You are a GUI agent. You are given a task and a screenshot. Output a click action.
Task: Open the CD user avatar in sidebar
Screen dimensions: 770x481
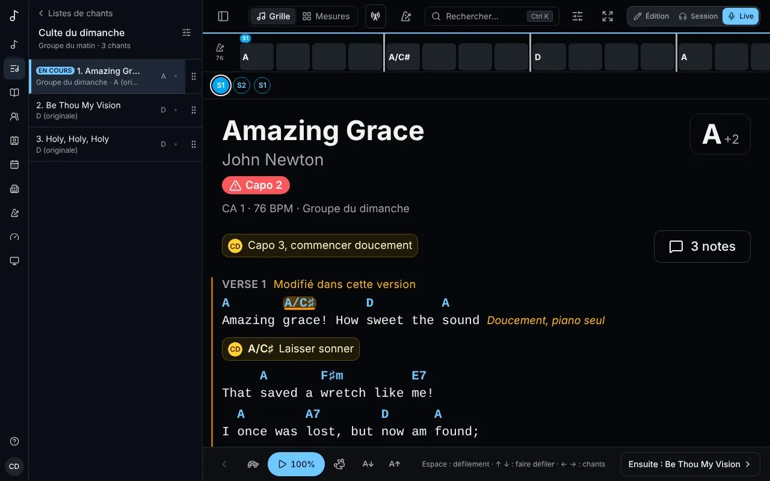[14, 466]
